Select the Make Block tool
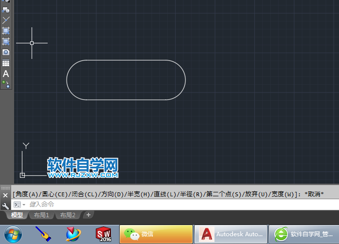339x244 pixels. coord(6,10)
